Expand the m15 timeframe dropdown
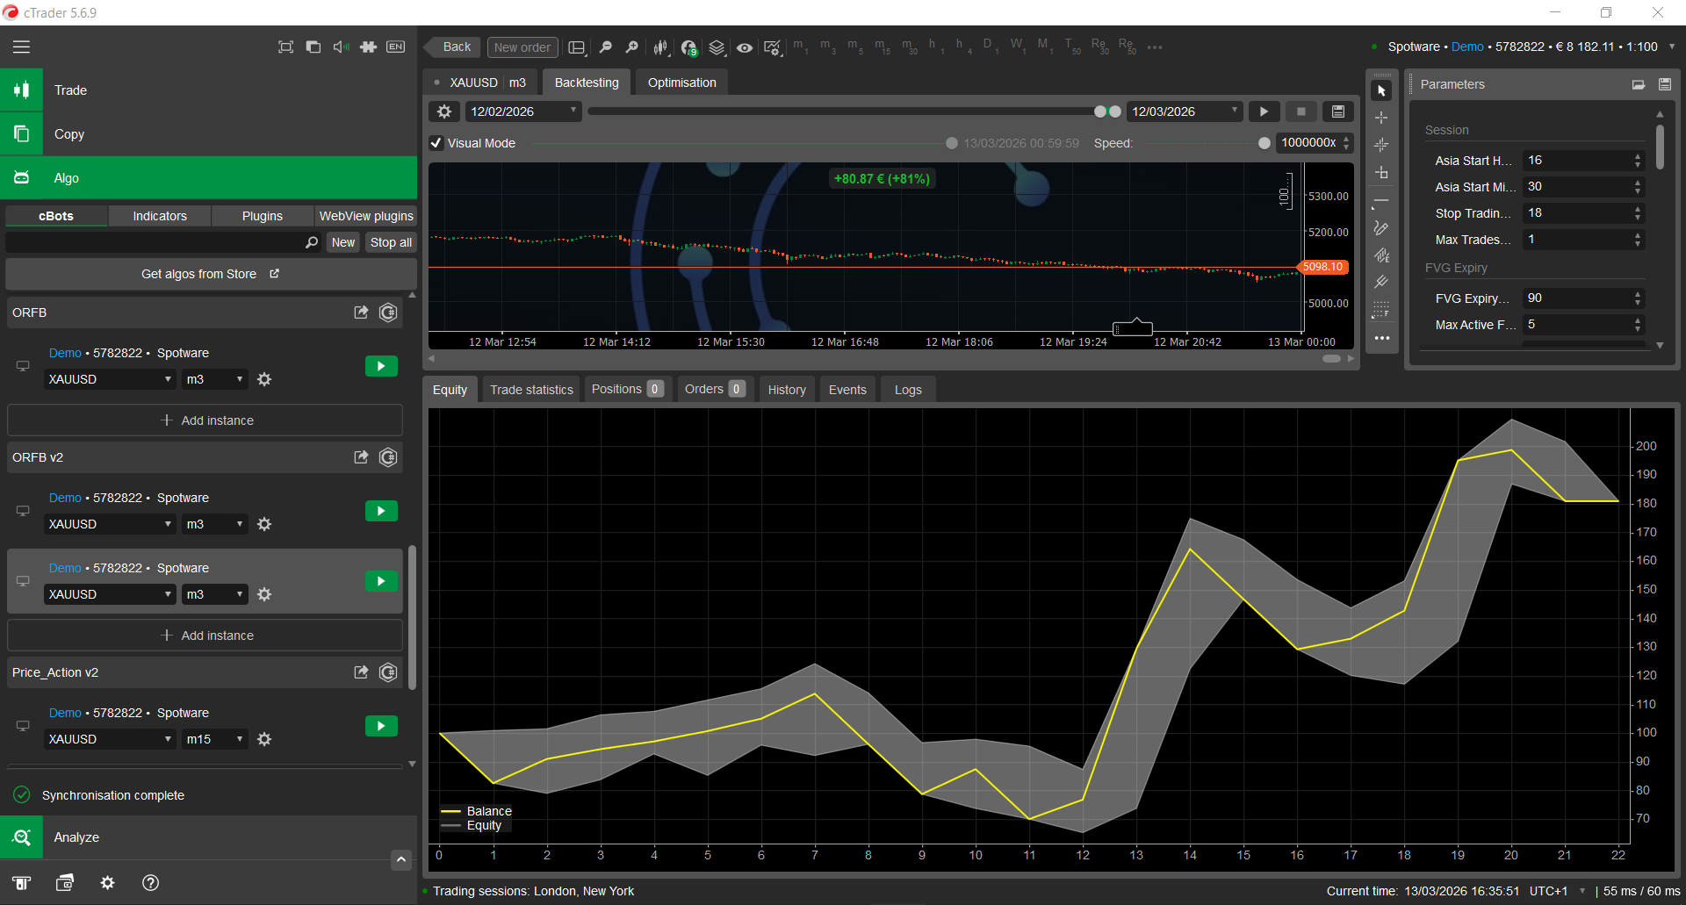1686x905 pixels. [x=239, y=739]
